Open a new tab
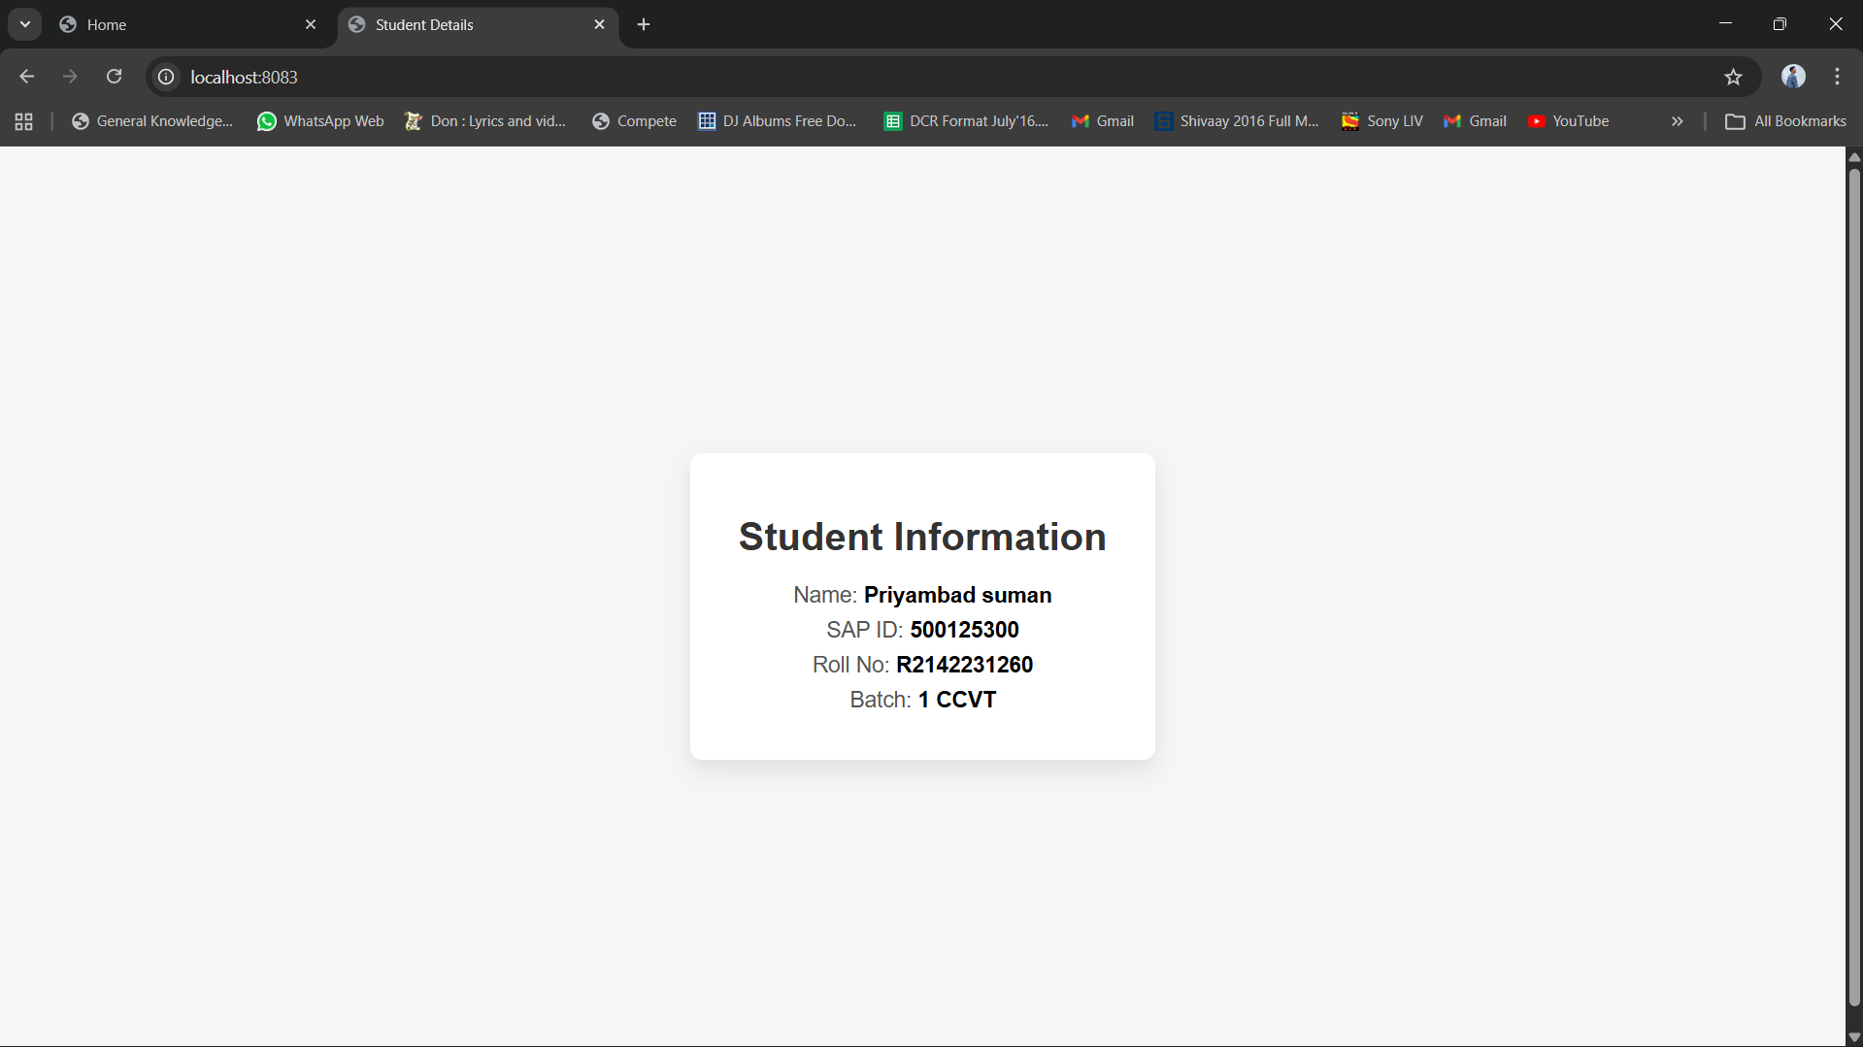1863x1047 pixels. coord(644,24)
